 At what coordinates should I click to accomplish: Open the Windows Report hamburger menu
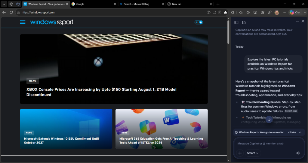(x=23, y=22)
